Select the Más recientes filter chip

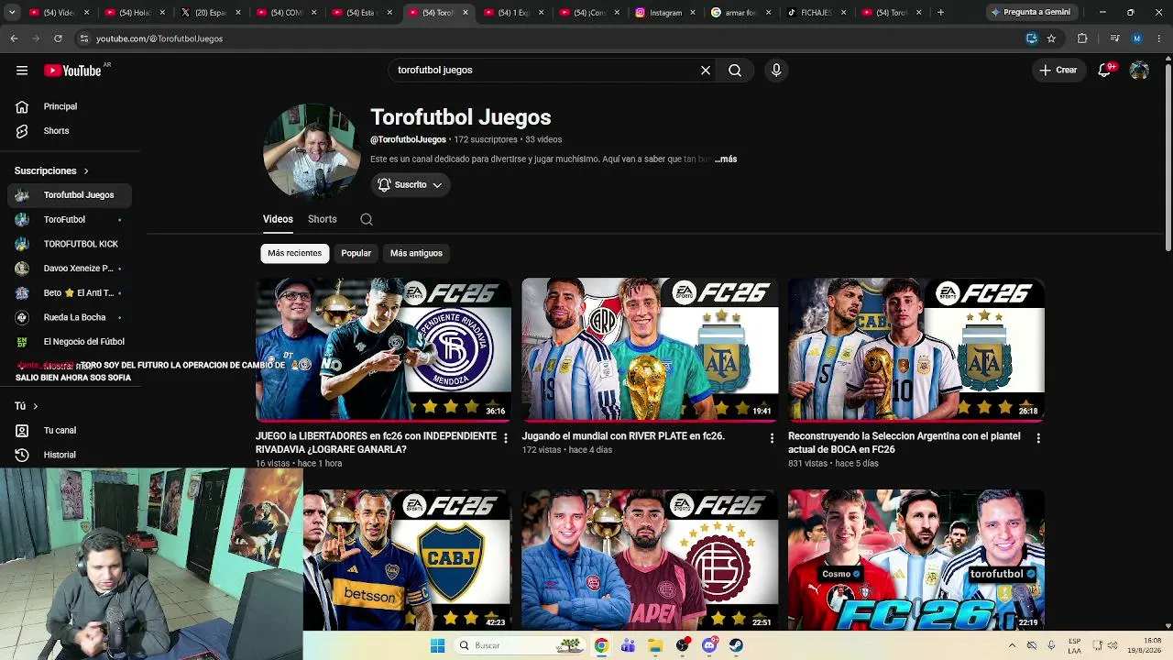coord(294,253)
